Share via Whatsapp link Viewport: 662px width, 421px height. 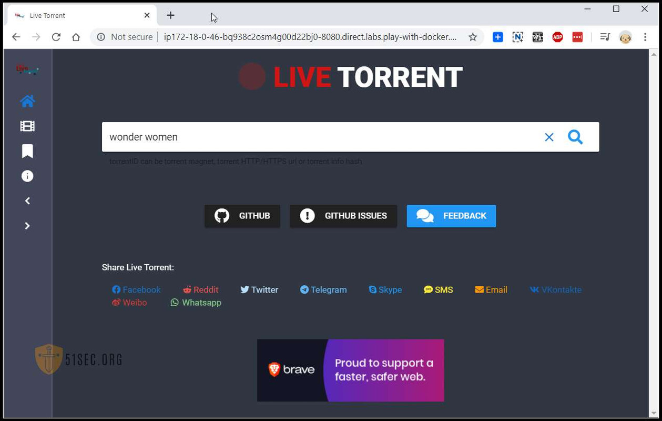click(x=196, y=303)
